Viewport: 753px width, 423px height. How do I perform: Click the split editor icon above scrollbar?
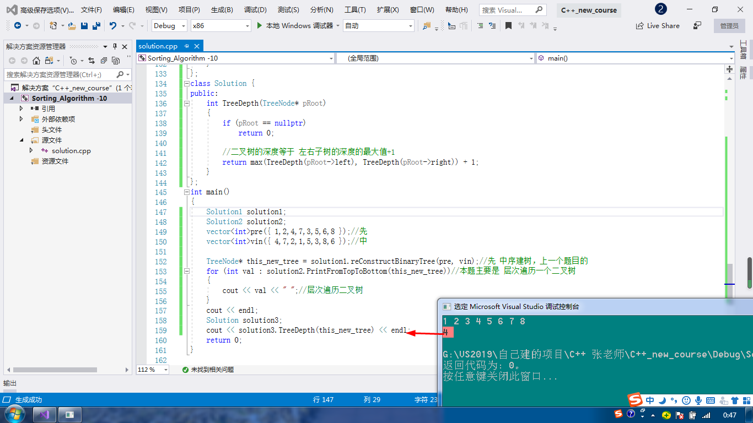point(730,69)
